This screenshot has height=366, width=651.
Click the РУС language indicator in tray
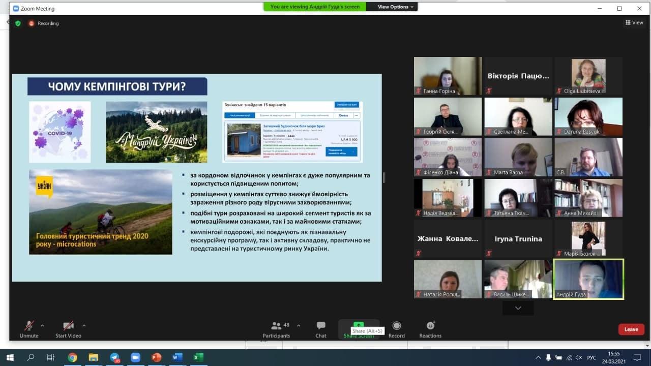tap(591, 358)
